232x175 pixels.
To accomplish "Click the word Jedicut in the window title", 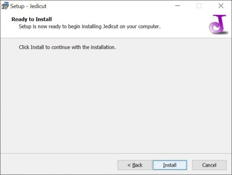I will (x=38, y=6).
